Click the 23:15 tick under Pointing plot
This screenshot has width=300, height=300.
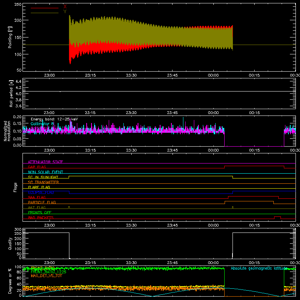tap(90, 75)
